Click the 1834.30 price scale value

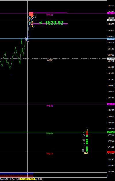[111, 6]
